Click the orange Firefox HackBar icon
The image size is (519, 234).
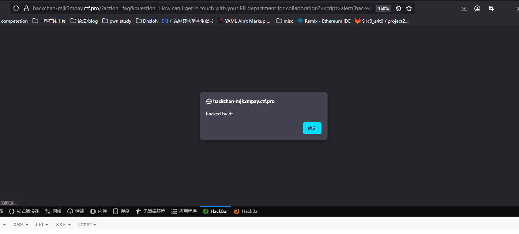tap(237, 211)
